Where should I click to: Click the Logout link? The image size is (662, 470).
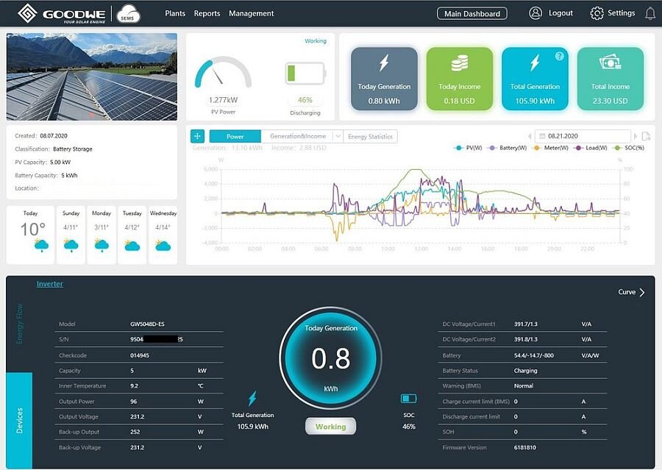point(560,13)
